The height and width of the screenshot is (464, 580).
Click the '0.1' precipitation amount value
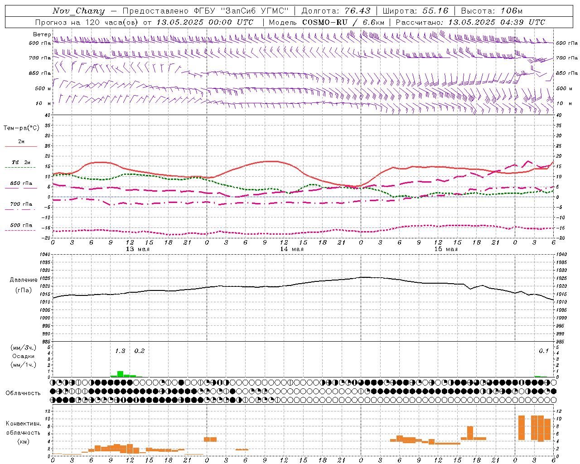[x=543, y=351]
